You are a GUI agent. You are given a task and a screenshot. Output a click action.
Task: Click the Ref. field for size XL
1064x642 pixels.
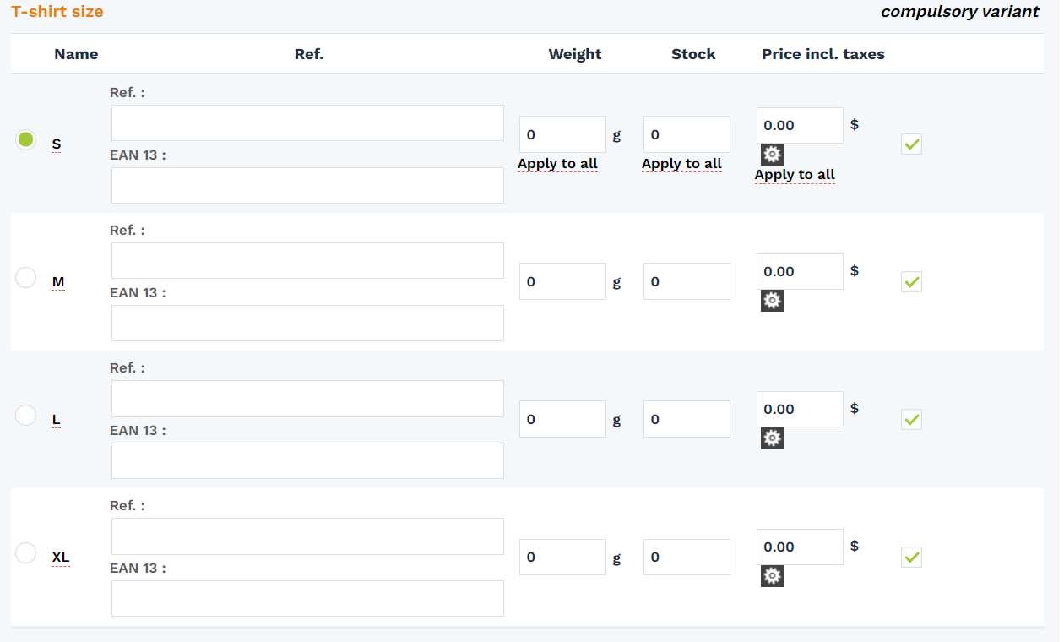[307, 536]
